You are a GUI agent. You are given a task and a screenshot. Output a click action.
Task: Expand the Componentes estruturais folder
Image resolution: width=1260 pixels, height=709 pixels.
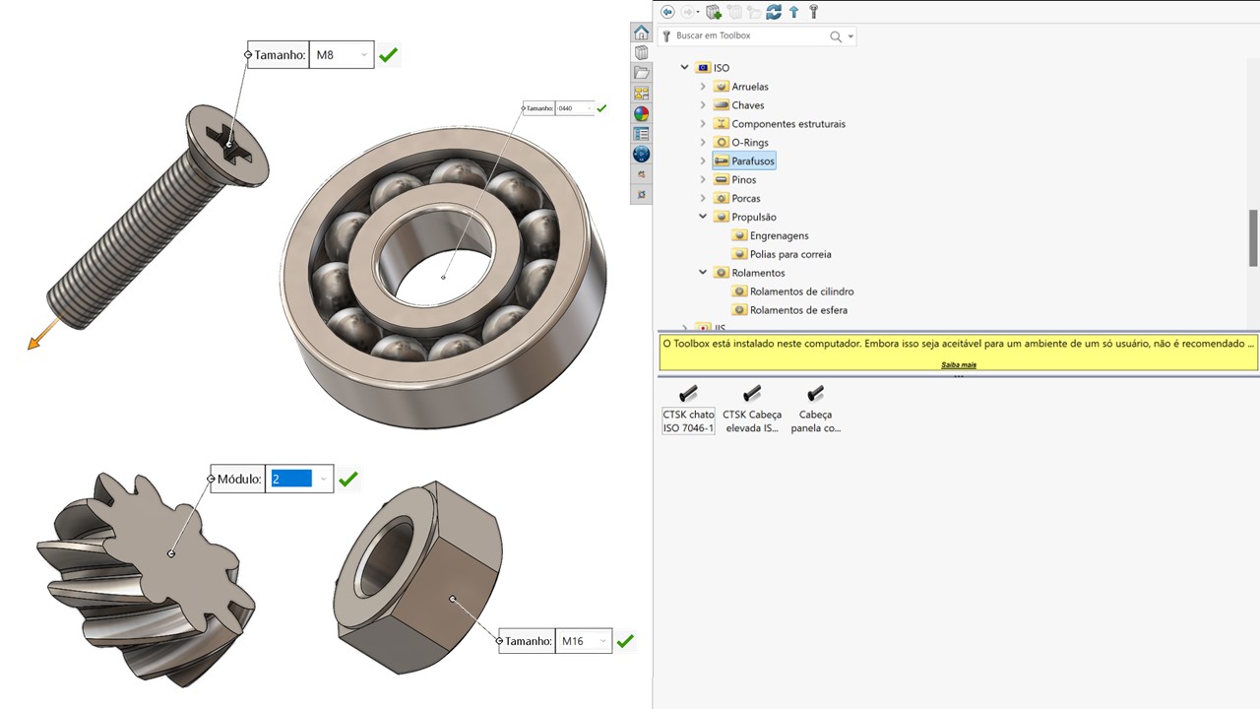point(703,124)
